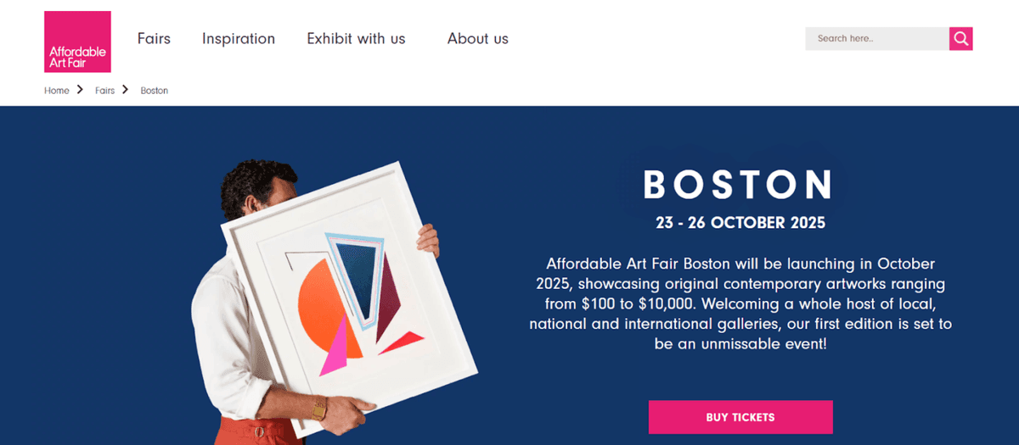Expand the Exhibit with us menu
1019x445 pixels.
pyautogui.click(x=356, y=38)
